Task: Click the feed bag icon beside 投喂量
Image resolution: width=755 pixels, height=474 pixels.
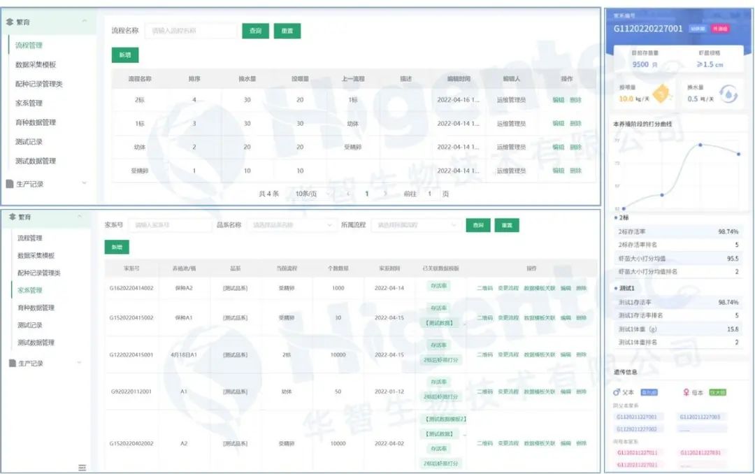Action: coord(661,94)
